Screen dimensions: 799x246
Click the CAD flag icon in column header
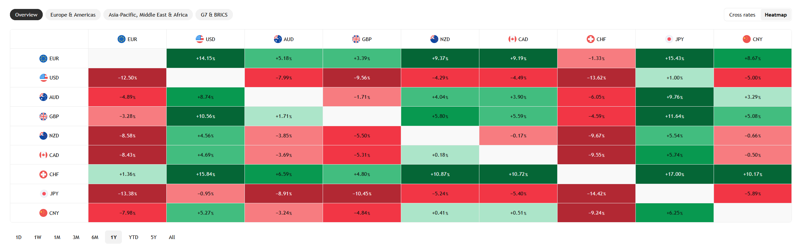click(x=512, y=39)
